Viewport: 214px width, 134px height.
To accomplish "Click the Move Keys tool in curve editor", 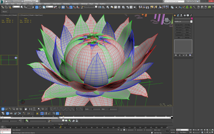I will pos(3,109).
